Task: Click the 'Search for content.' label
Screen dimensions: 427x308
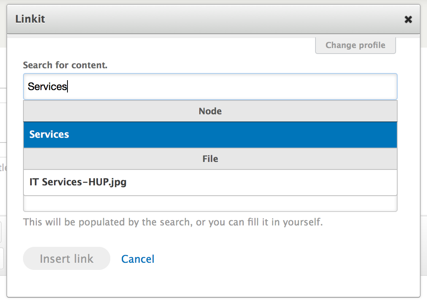Action: [65, 65]
